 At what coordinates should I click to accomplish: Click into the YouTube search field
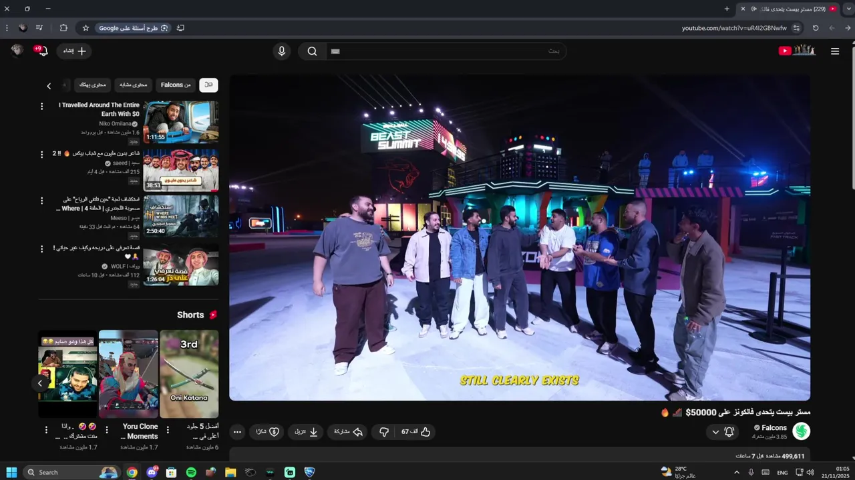446,51
